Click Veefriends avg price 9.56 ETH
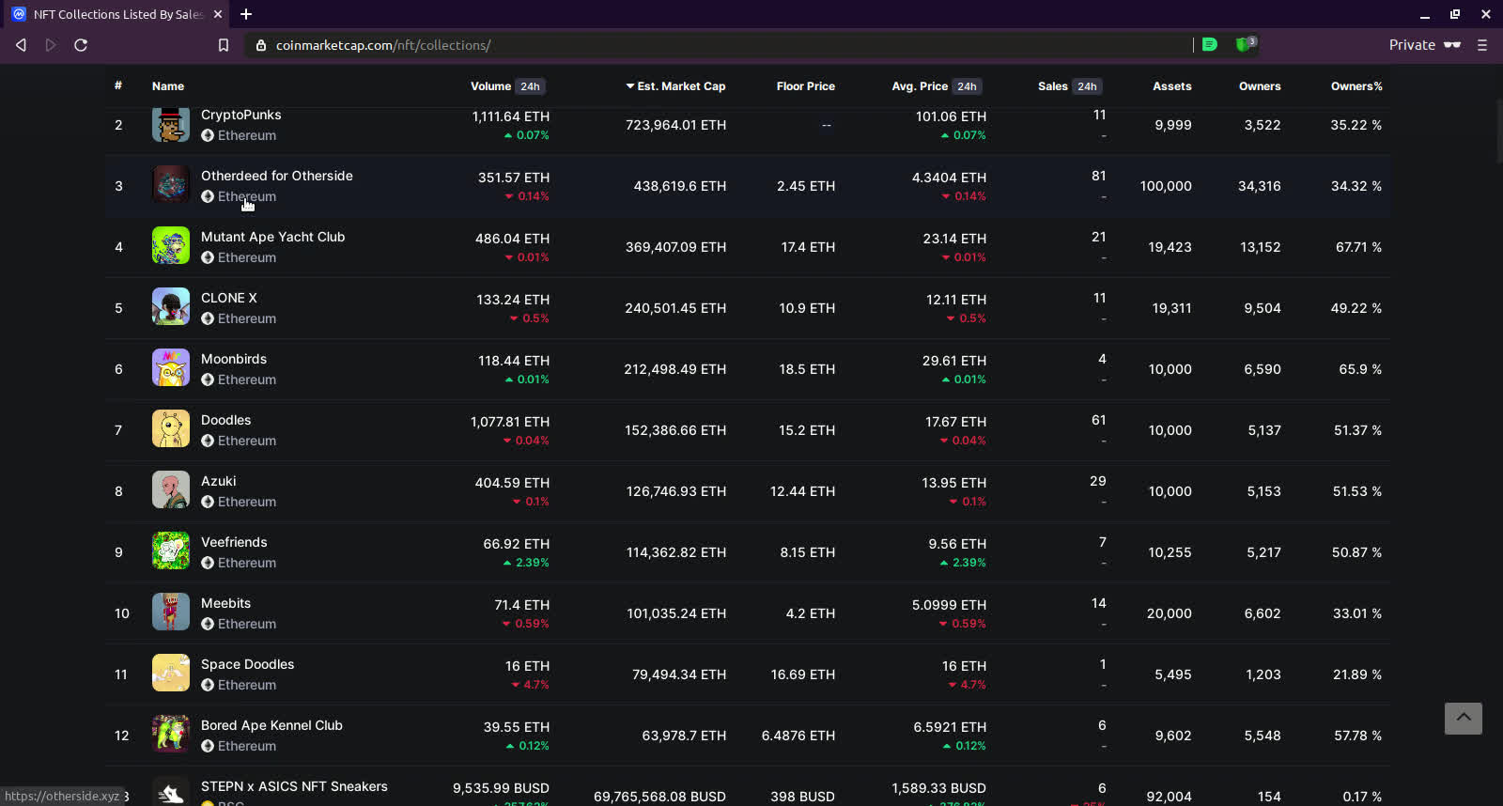The image size is (1503, 806). (957, 544)
